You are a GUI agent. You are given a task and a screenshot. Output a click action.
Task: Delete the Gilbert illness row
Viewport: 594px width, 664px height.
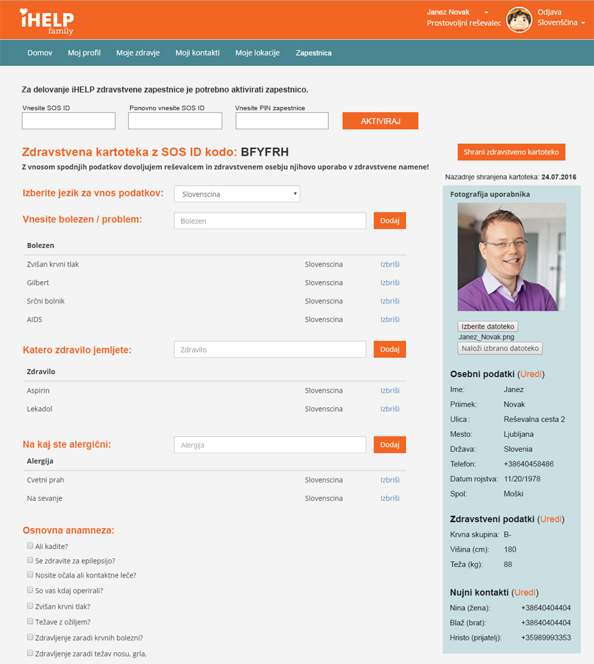(x=390, y=282)
